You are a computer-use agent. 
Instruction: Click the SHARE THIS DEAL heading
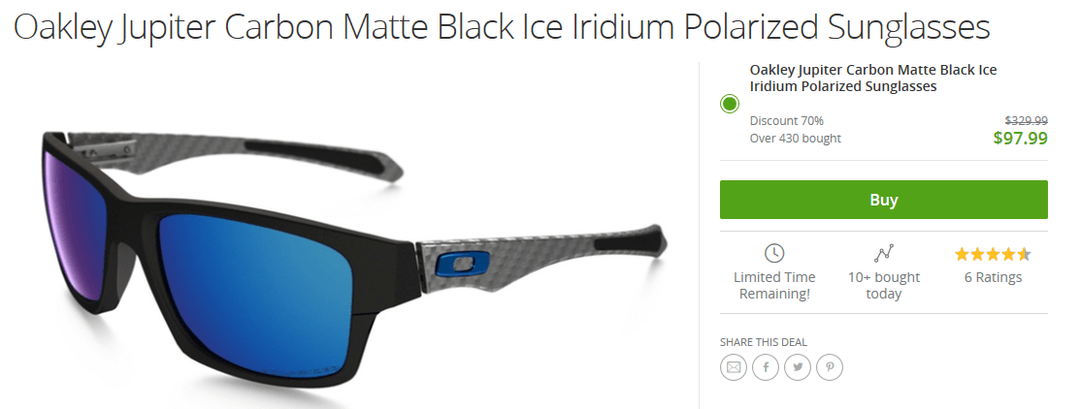pyautogui.click(x=763, y=341)
